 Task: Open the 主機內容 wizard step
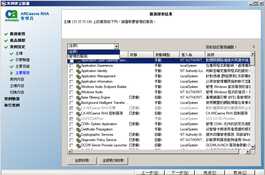(x=17, y=86)
